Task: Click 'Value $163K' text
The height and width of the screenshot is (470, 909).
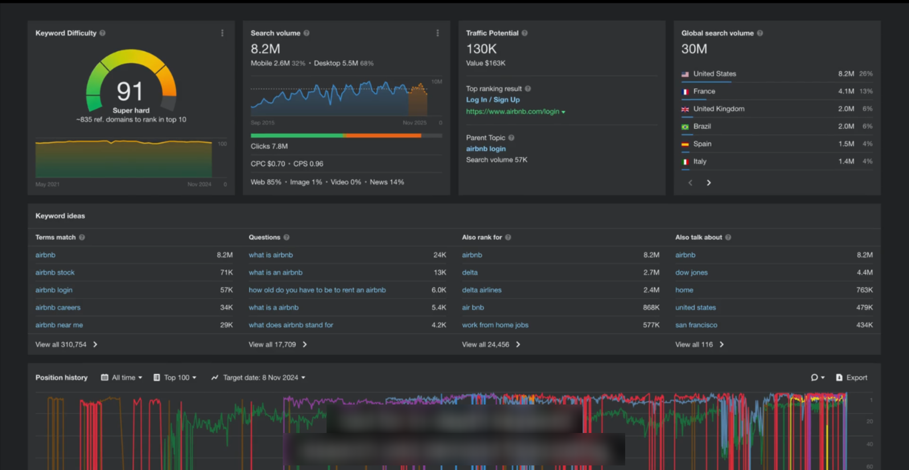Action: [x=486, y=63]
